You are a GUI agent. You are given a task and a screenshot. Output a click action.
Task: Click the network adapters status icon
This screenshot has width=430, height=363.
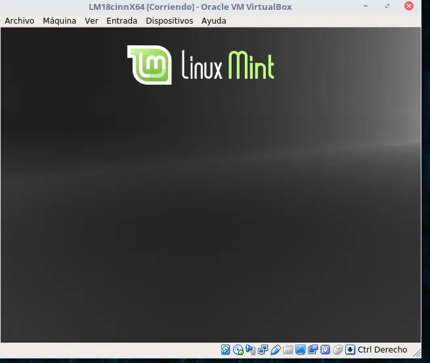[263, 350]
